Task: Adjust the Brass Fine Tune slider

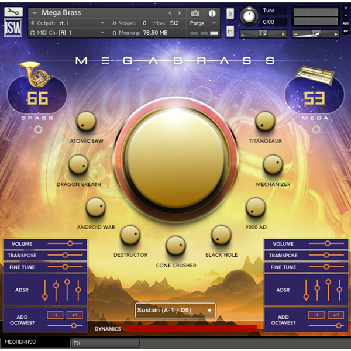Action: (x=65, y=267)
